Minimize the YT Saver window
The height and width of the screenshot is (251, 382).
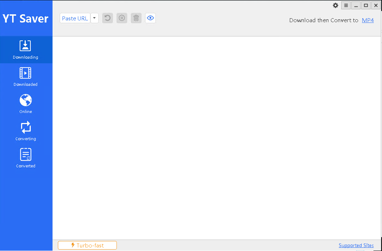point(356,5)
